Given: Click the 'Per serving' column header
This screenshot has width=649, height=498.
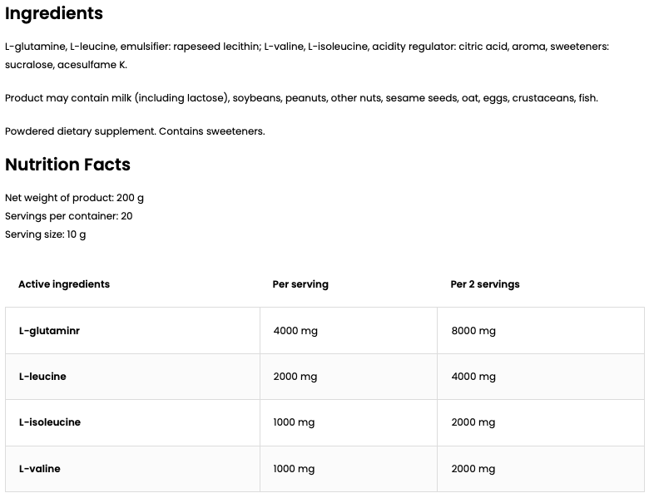Looking at the screenshot, I should 300,284.
